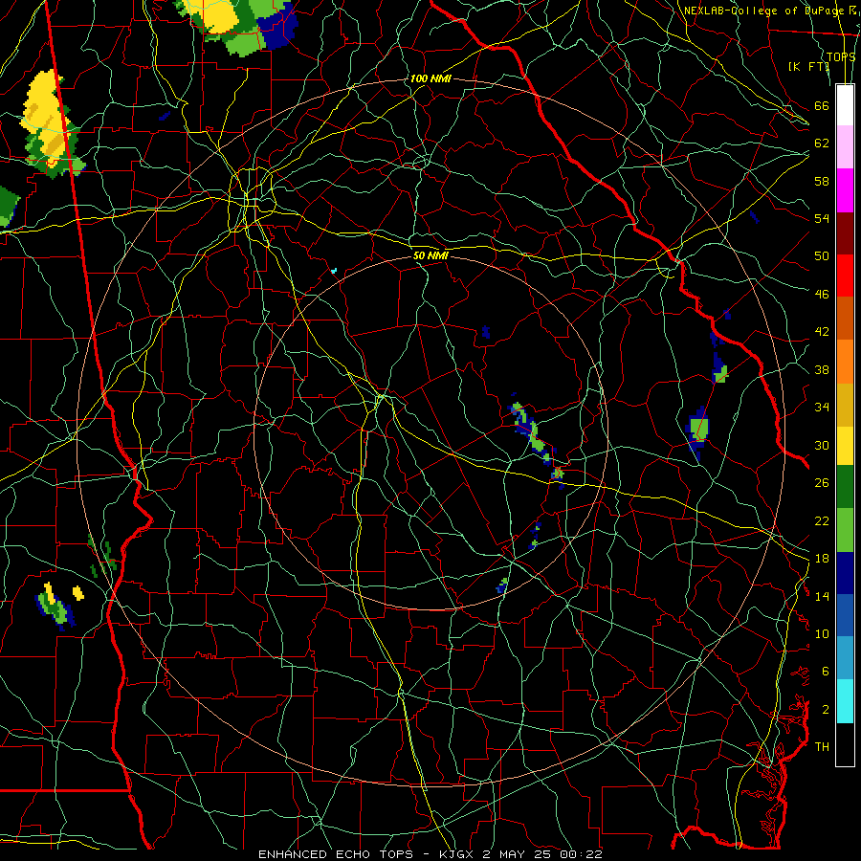861x861 pixels.
Task: Click the 38 value on the scale
Action: pyautogui.click(x=822, y=369)
